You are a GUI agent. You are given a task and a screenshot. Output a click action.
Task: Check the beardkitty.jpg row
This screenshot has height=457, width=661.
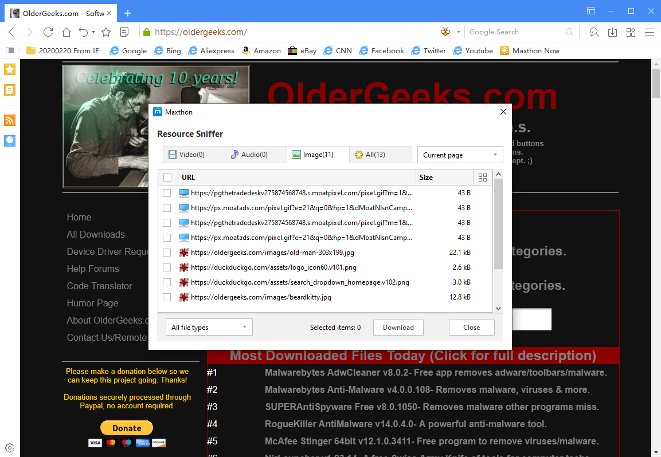(167, 297)
